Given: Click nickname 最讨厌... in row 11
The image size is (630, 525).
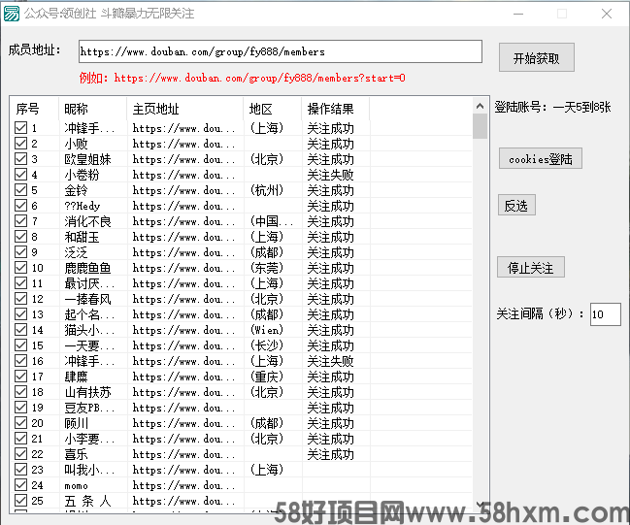Looking at the screenshot, I should [x=89, y=283].
